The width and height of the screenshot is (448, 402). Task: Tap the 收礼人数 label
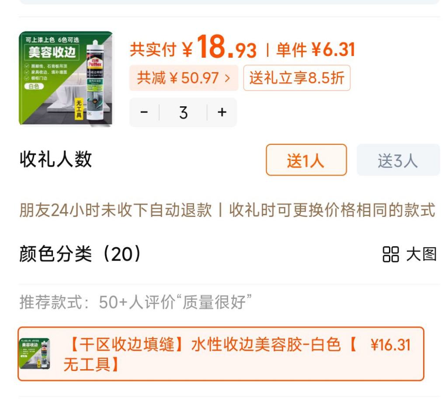click(x=56, y=159)
